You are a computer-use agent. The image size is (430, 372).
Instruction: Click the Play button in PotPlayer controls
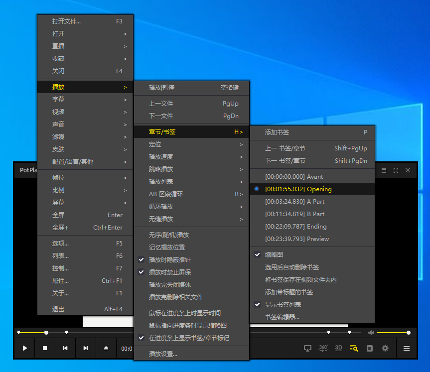click(25, 348)
